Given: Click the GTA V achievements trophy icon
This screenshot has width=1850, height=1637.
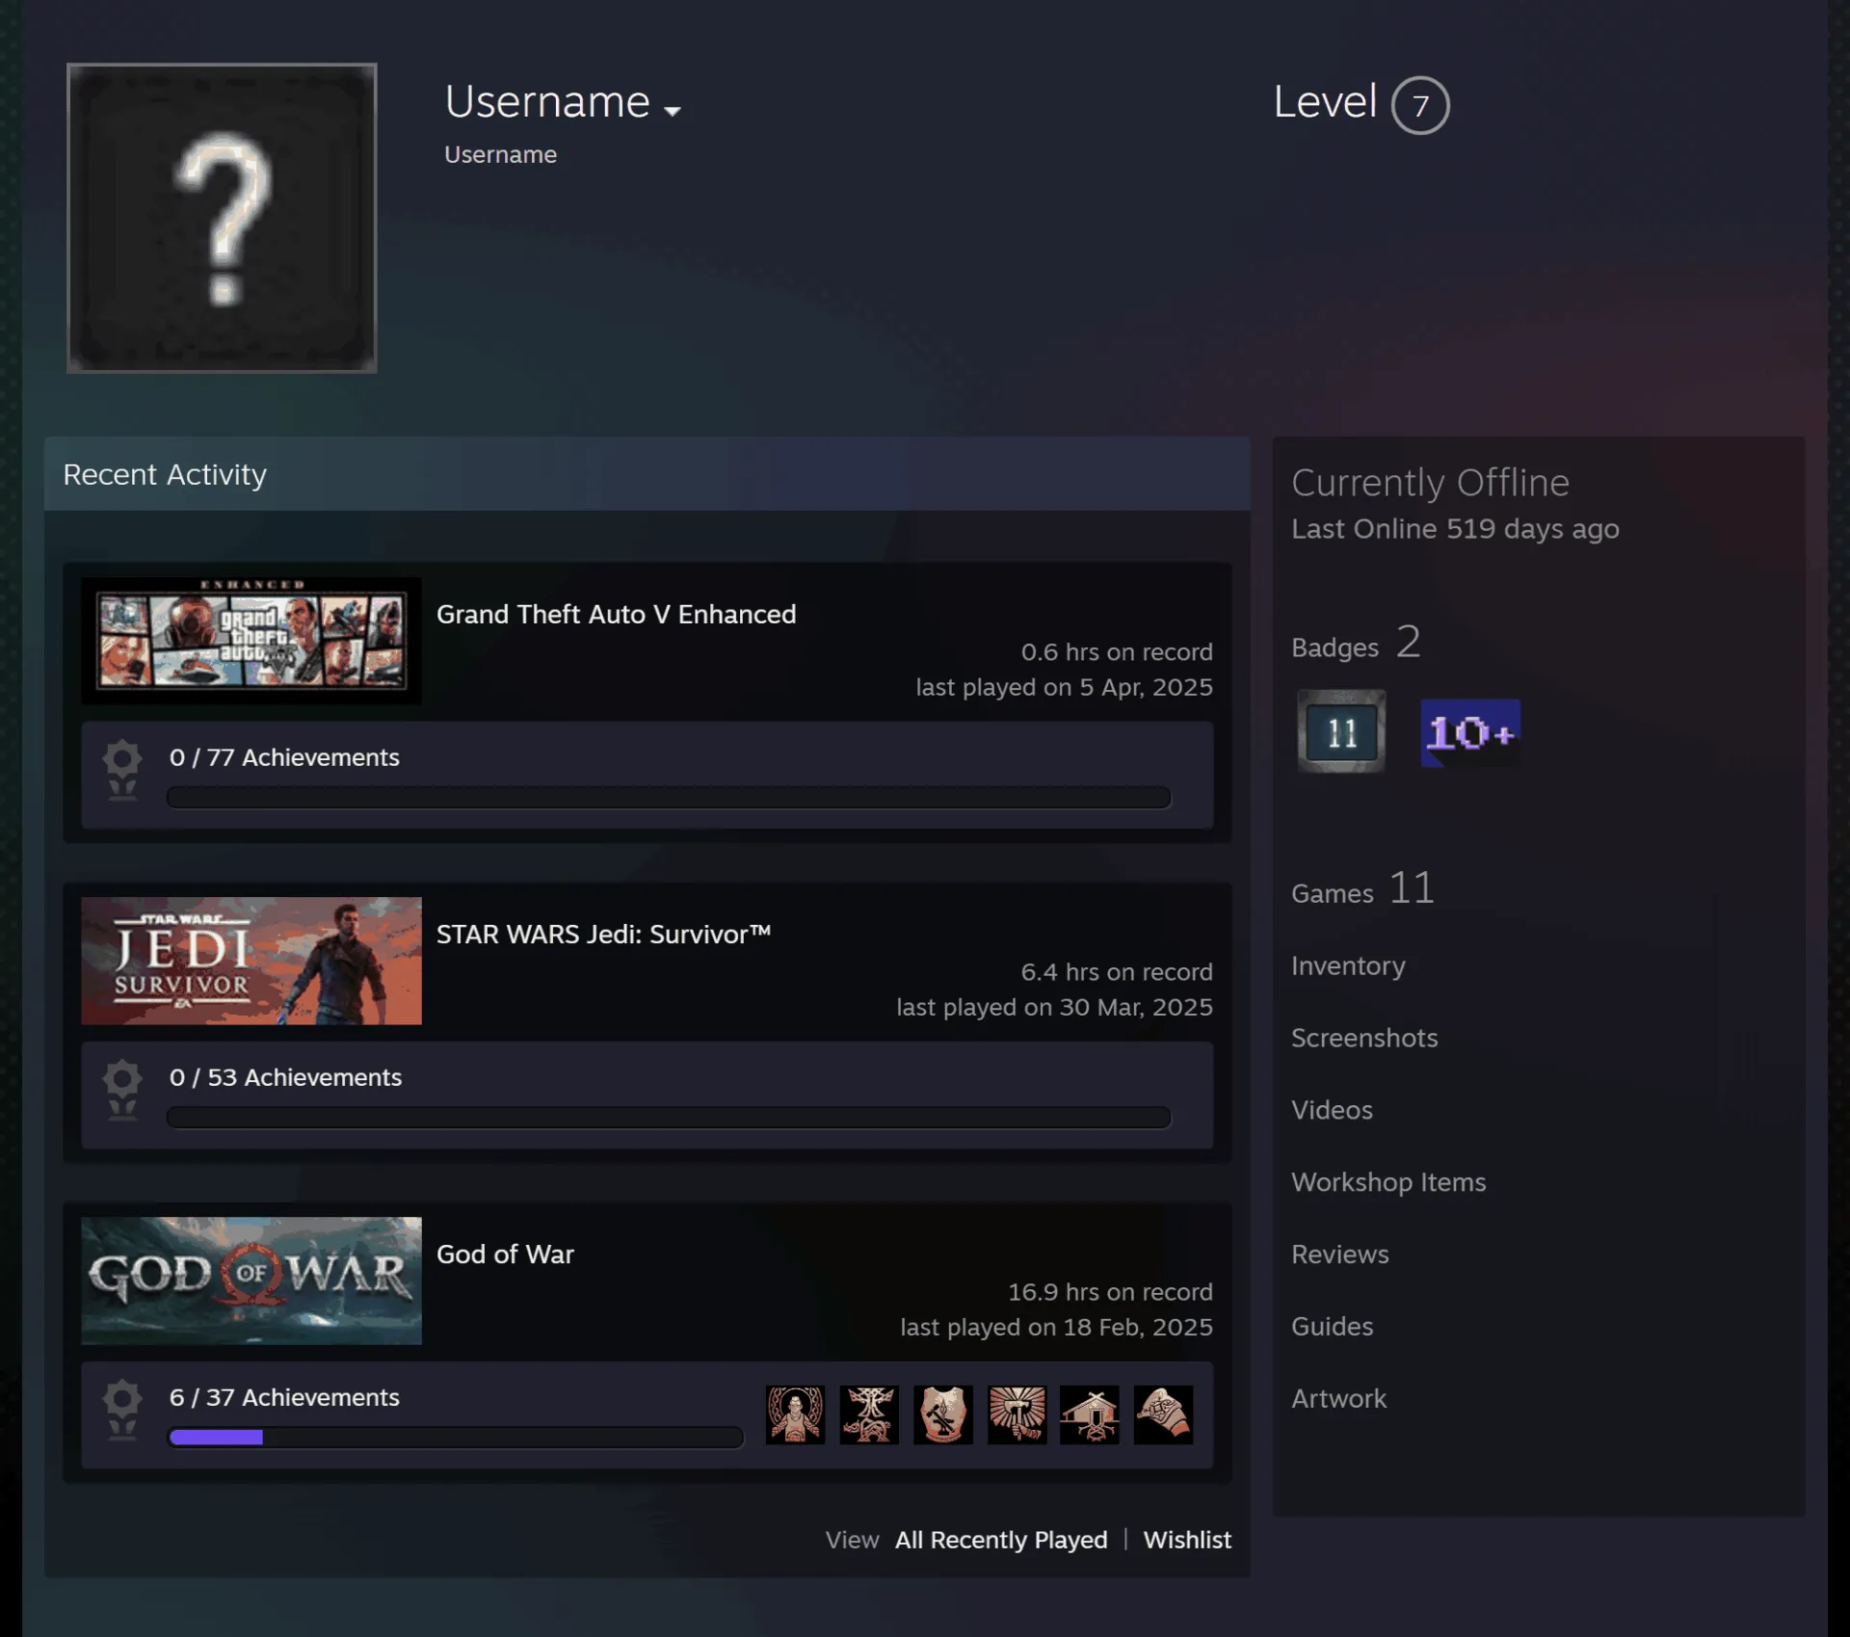Looking at the screenshot, I should point(122,770).
